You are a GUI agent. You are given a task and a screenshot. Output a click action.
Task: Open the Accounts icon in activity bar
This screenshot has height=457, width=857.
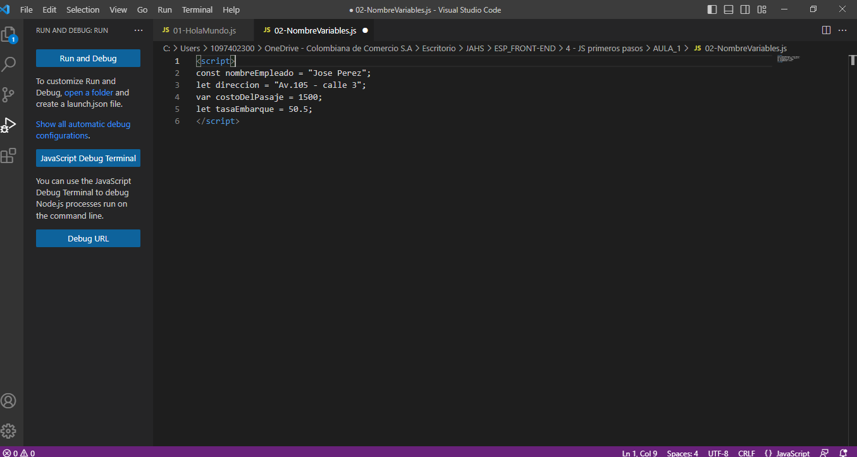pos(9,401)
